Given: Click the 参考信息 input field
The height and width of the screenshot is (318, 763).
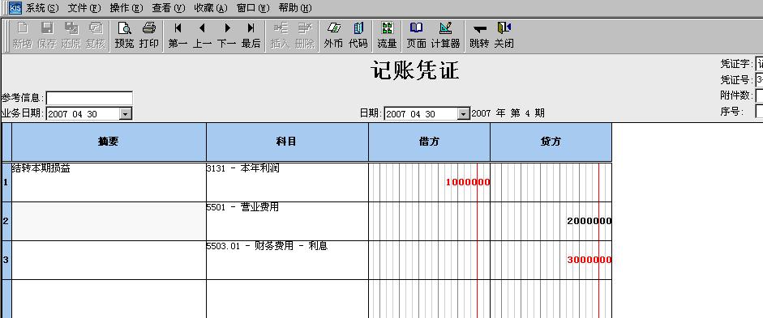Looking at the screenshot, I should click(89, 98).
